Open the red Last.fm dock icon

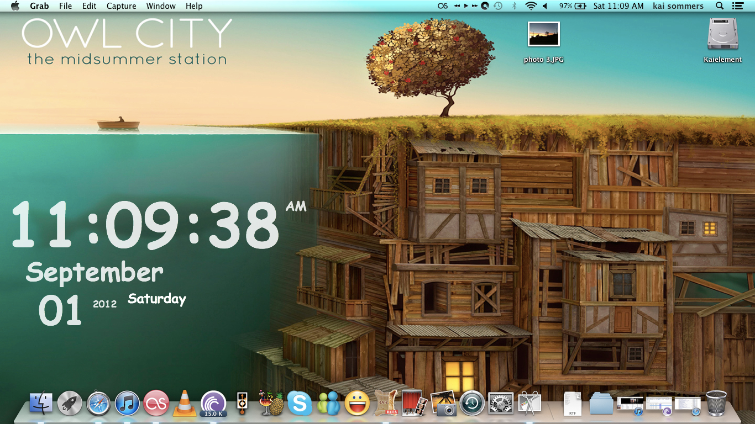click(156, 403)
